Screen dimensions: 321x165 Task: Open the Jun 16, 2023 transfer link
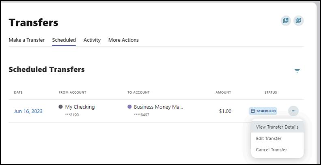click(28, 111)
